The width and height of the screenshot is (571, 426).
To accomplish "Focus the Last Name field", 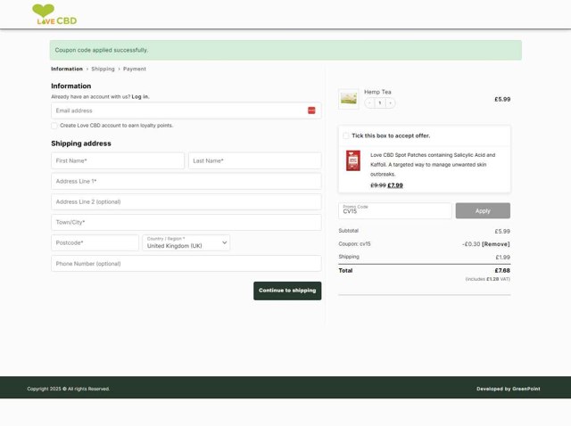I will coord(255,160).
